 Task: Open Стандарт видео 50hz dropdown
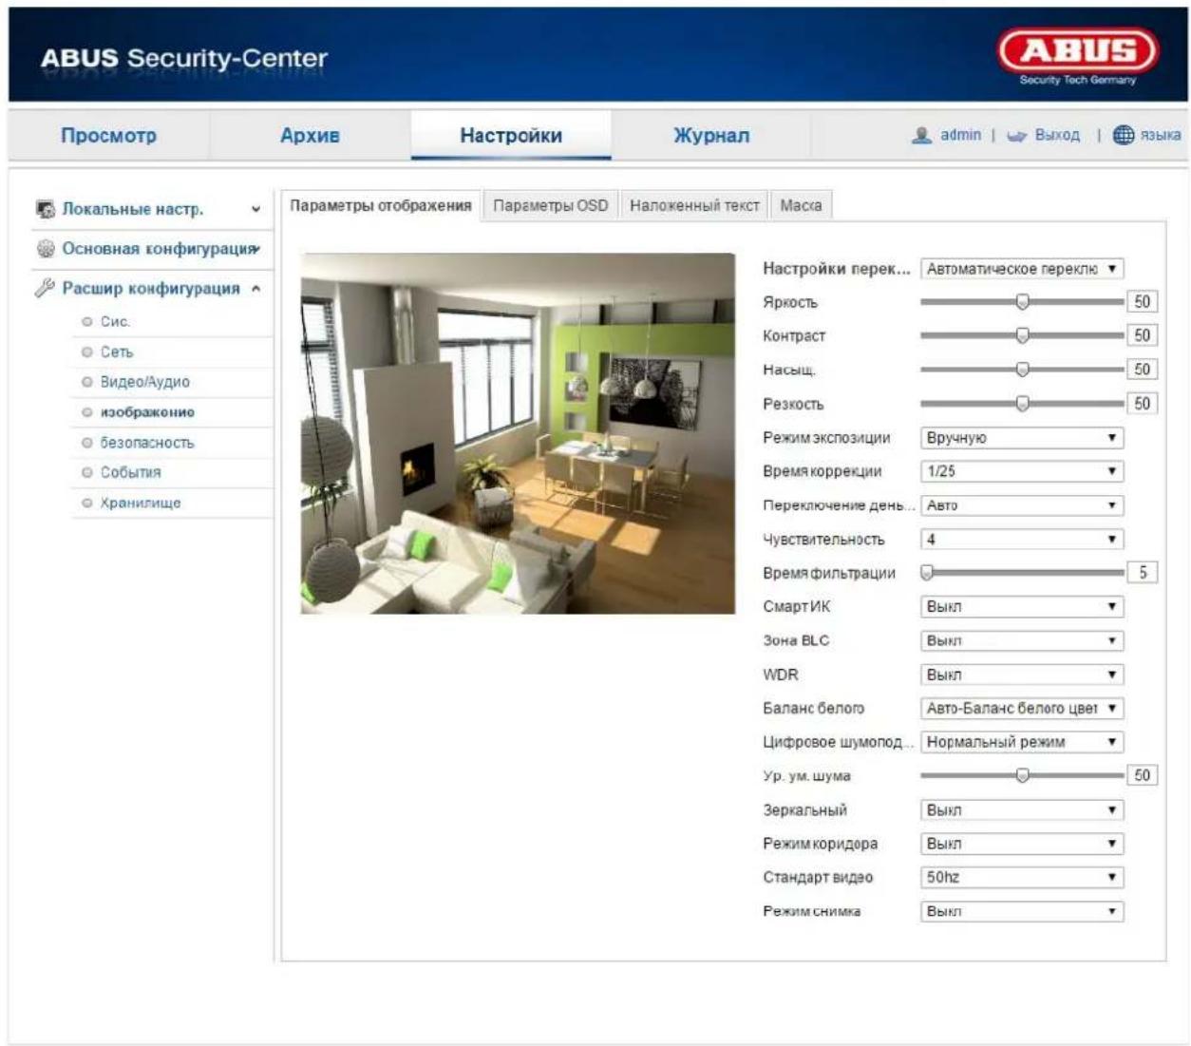tap(1022, 878)
